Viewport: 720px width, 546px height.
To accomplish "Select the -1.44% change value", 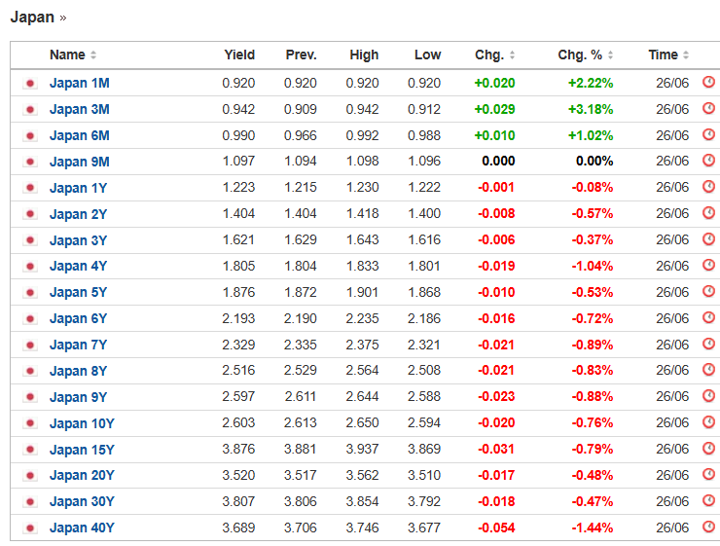I will click(593, 528).
